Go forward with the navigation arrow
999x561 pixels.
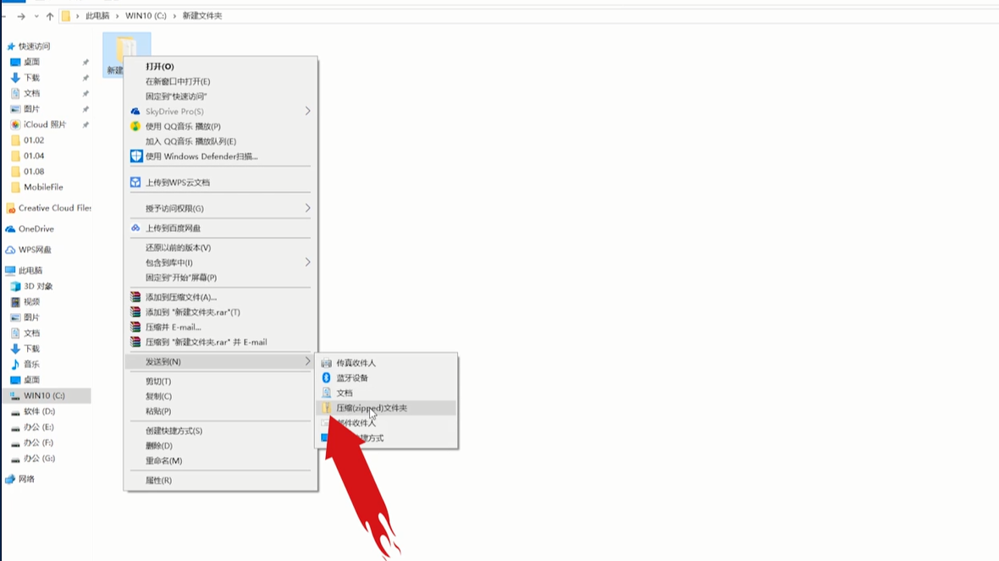[x=21, y=16]
